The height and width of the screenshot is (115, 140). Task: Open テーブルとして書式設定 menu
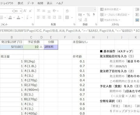[115, 15]
